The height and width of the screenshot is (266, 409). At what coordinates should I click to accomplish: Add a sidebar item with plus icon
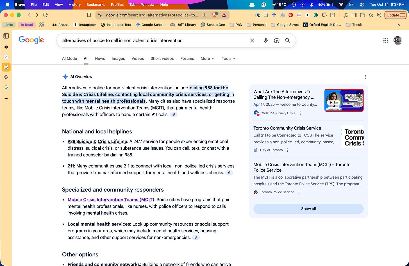pyautogui.click(x=6, y=99)
